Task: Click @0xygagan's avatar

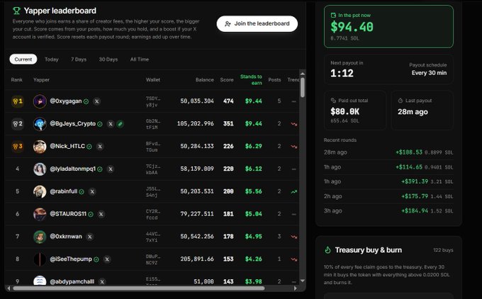Action: tap(40, 101)
